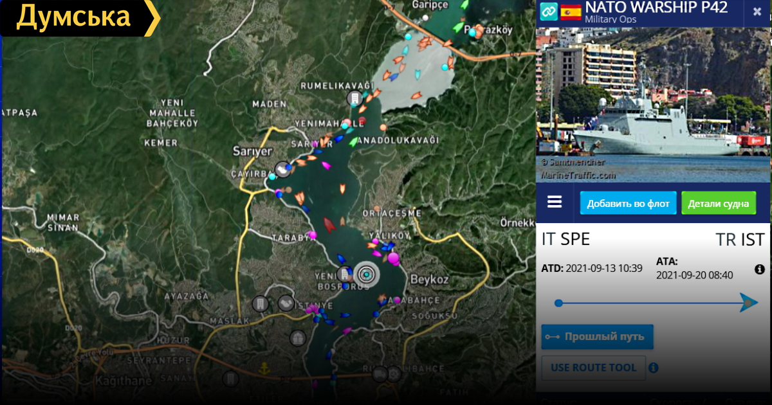Click the vessel arrow at voyage progress end
Screen dimensions: 772x405
click(748, 302)
